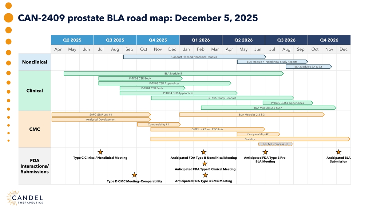Click the PrTK05 Study Conduct bar

point(222,98)
